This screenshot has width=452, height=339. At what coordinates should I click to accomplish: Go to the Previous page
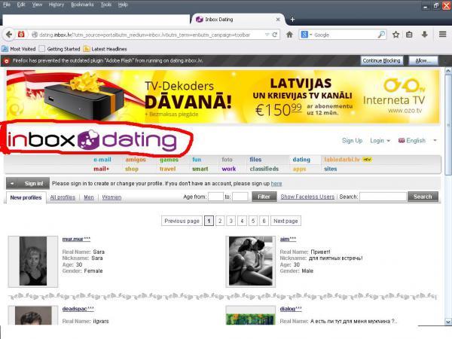pos(182,221)
